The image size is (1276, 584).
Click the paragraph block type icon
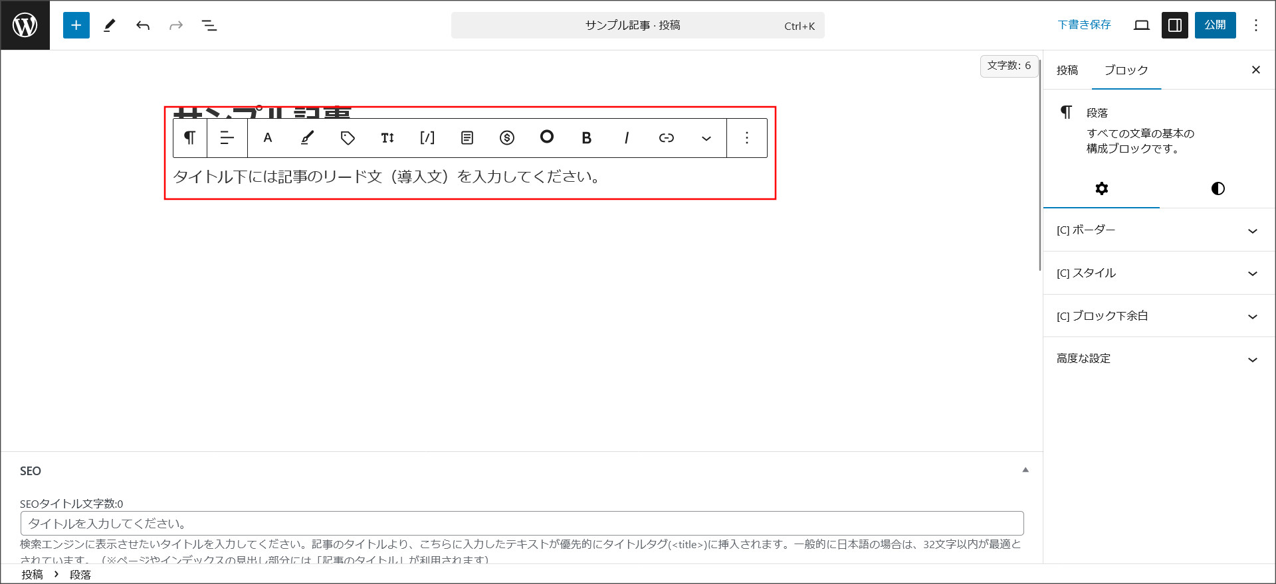tap(190, 138)
